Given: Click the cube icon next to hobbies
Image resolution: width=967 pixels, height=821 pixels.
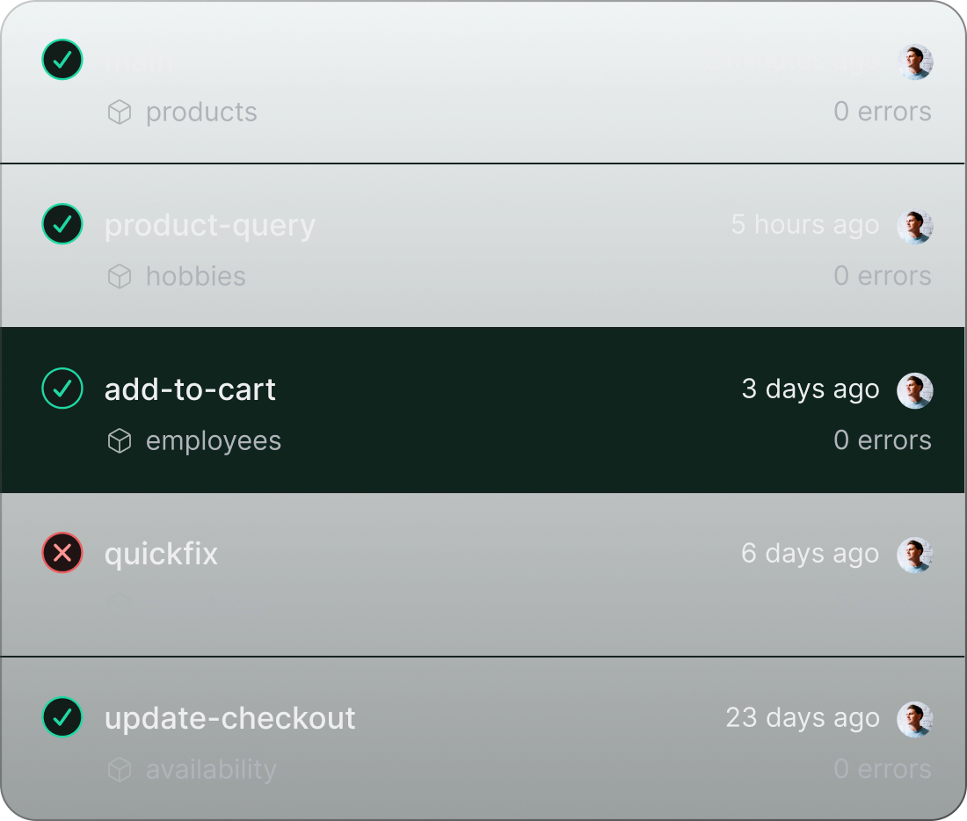Looking at the screenshot, I should pyautogui.click(x=119, y=276).
